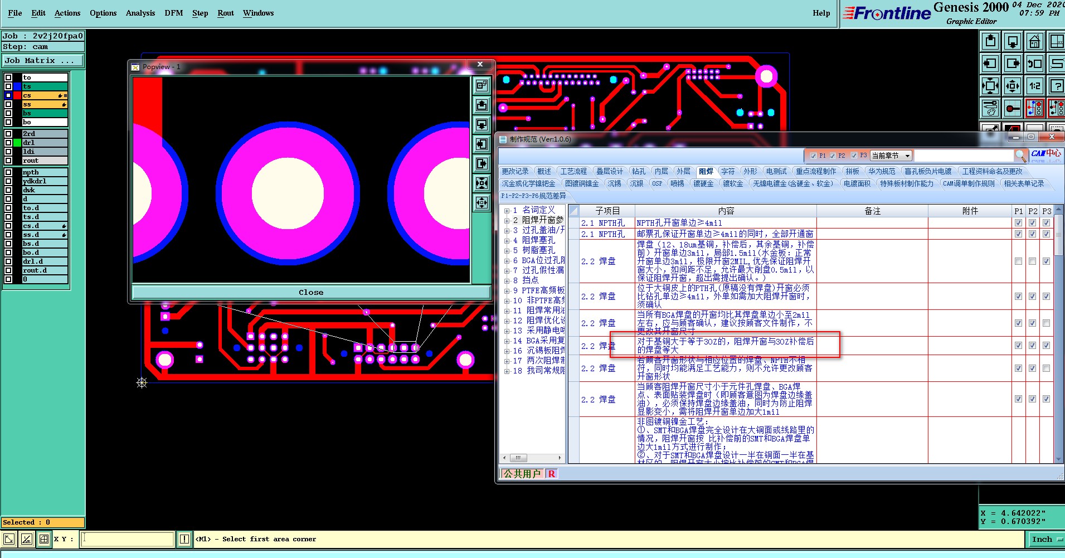The width and height of the screenshot is (1065, 558).
Task: Expand tree node 4 阻焊塞孔
Action: tap(507, 241)
